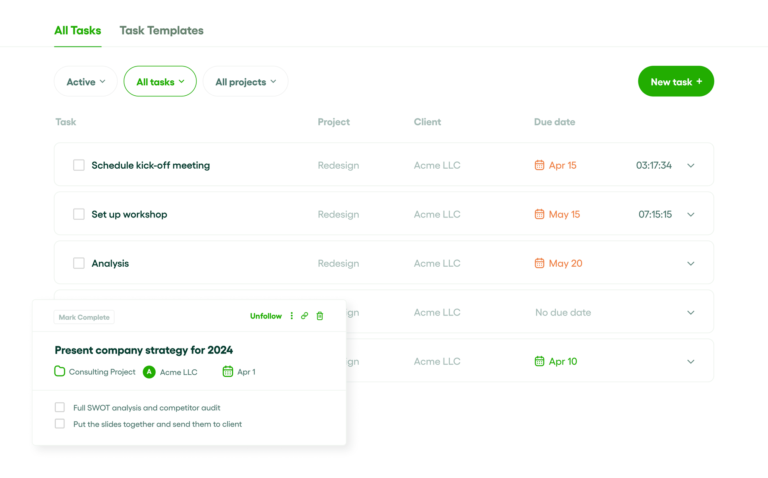Screen dimensions: 768x478
Task: Open the three-dot menu on task card
Action: [x=292, y=315]
